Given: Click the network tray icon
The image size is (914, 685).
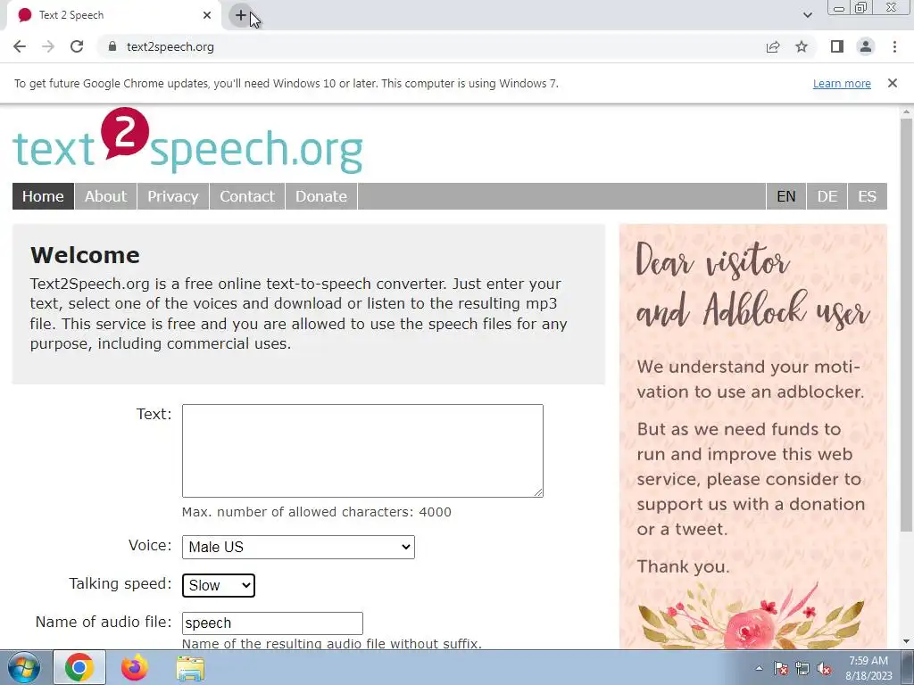Looking at the screenshot, I should (802, 668).
